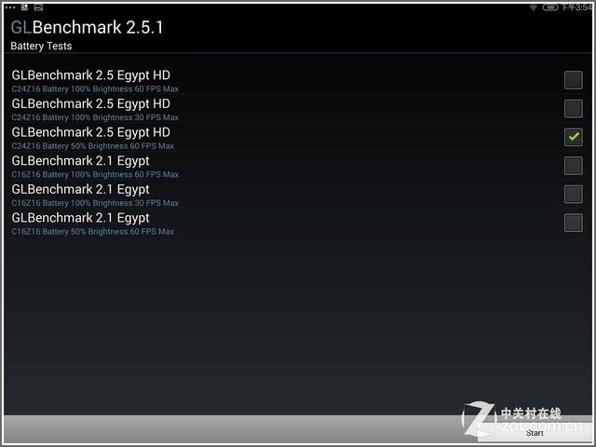The width and height of the screenshot is (596, 447).
Task: Tap the Start button
Action: pyautogui.click(x=535, y=432)
